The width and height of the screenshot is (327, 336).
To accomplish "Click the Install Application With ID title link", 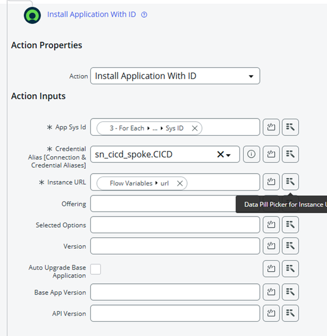I will [x=92, y=14].
